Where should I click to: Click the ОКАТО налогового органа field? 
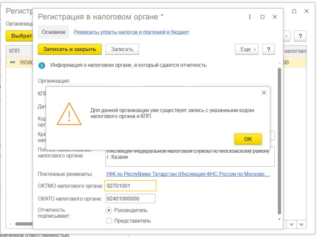coord(131,199)
